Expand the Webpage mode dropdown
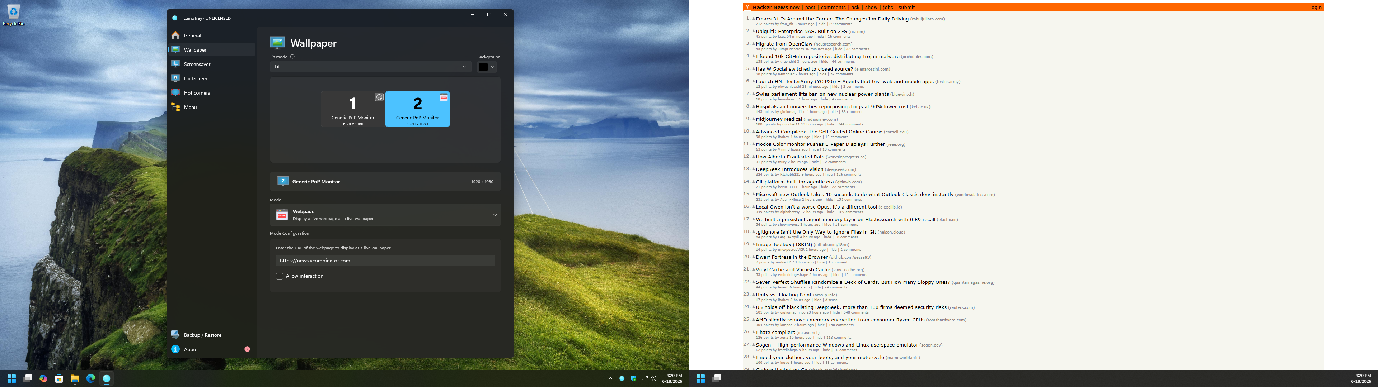The image size is (1378, 387). pyautogui.click(x=385, y=215)
